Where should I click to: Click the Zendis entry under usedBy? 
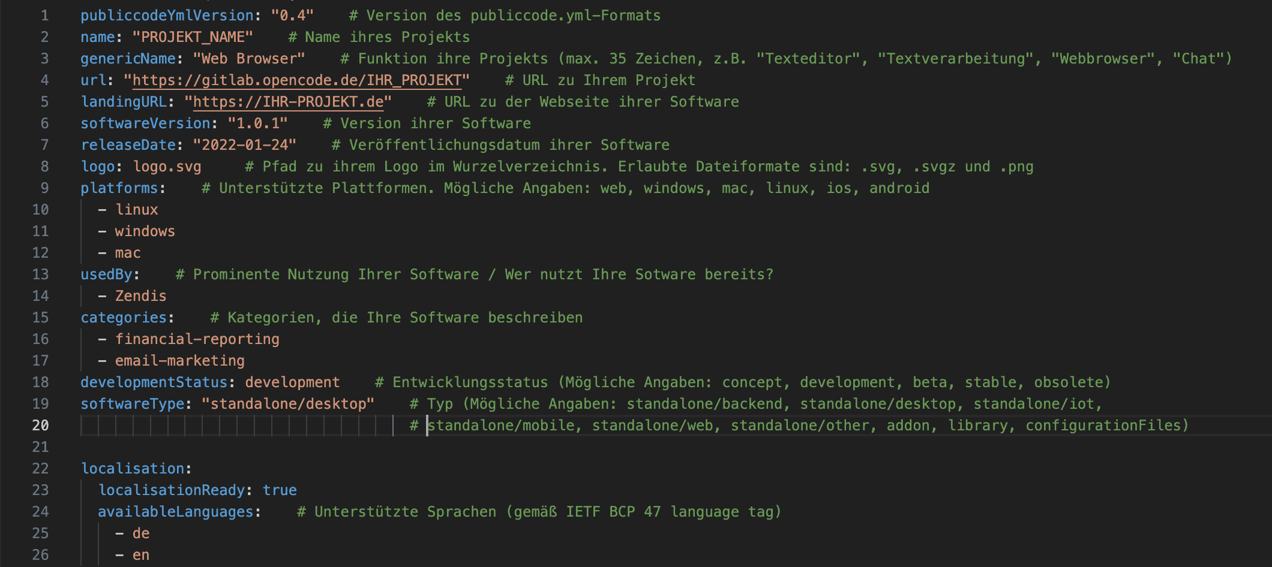click(x=141, y=296)
